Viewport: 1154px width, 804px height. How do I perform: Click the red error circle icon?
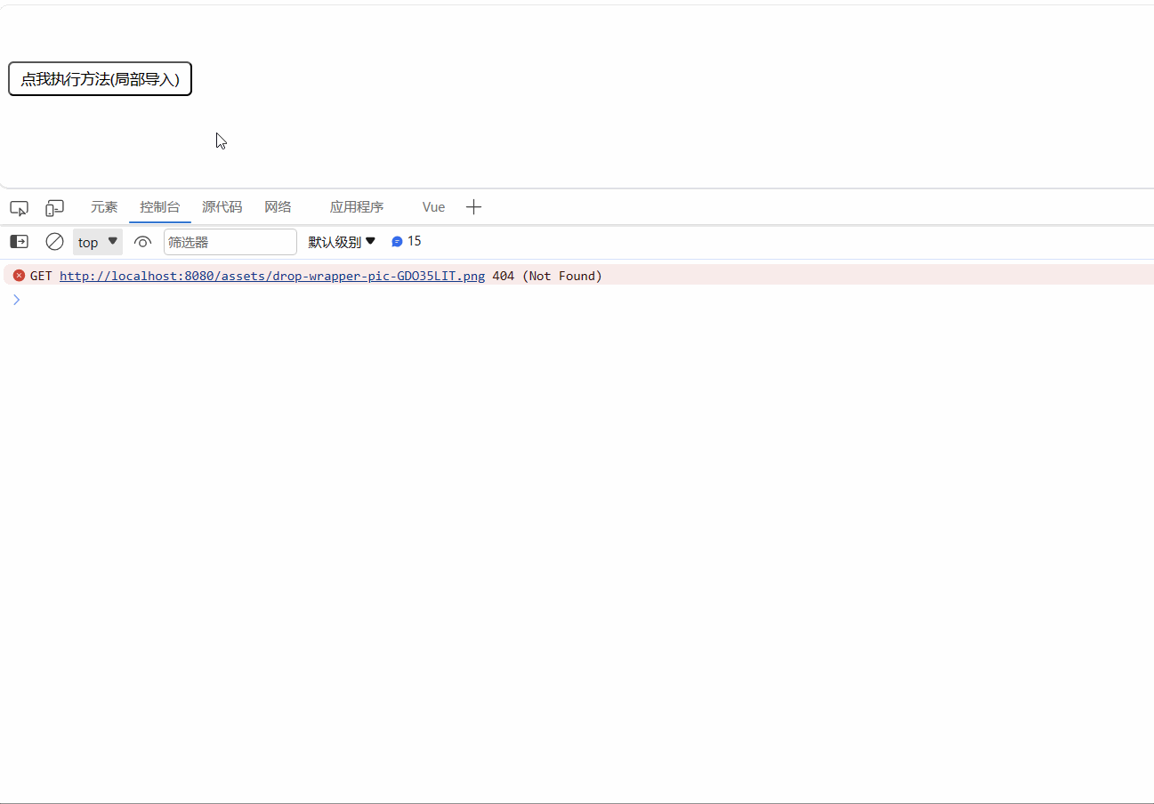19,275
